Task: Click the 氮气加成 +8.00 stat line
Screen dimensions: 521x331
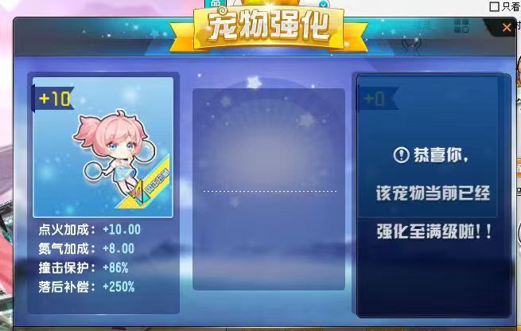Action: click(87, 248)
